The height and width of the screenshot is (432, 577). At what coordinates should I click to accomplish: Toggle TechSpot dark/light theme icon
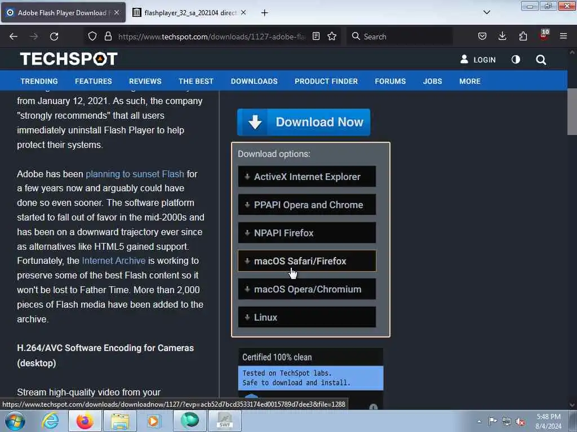[x=516, y=60]
